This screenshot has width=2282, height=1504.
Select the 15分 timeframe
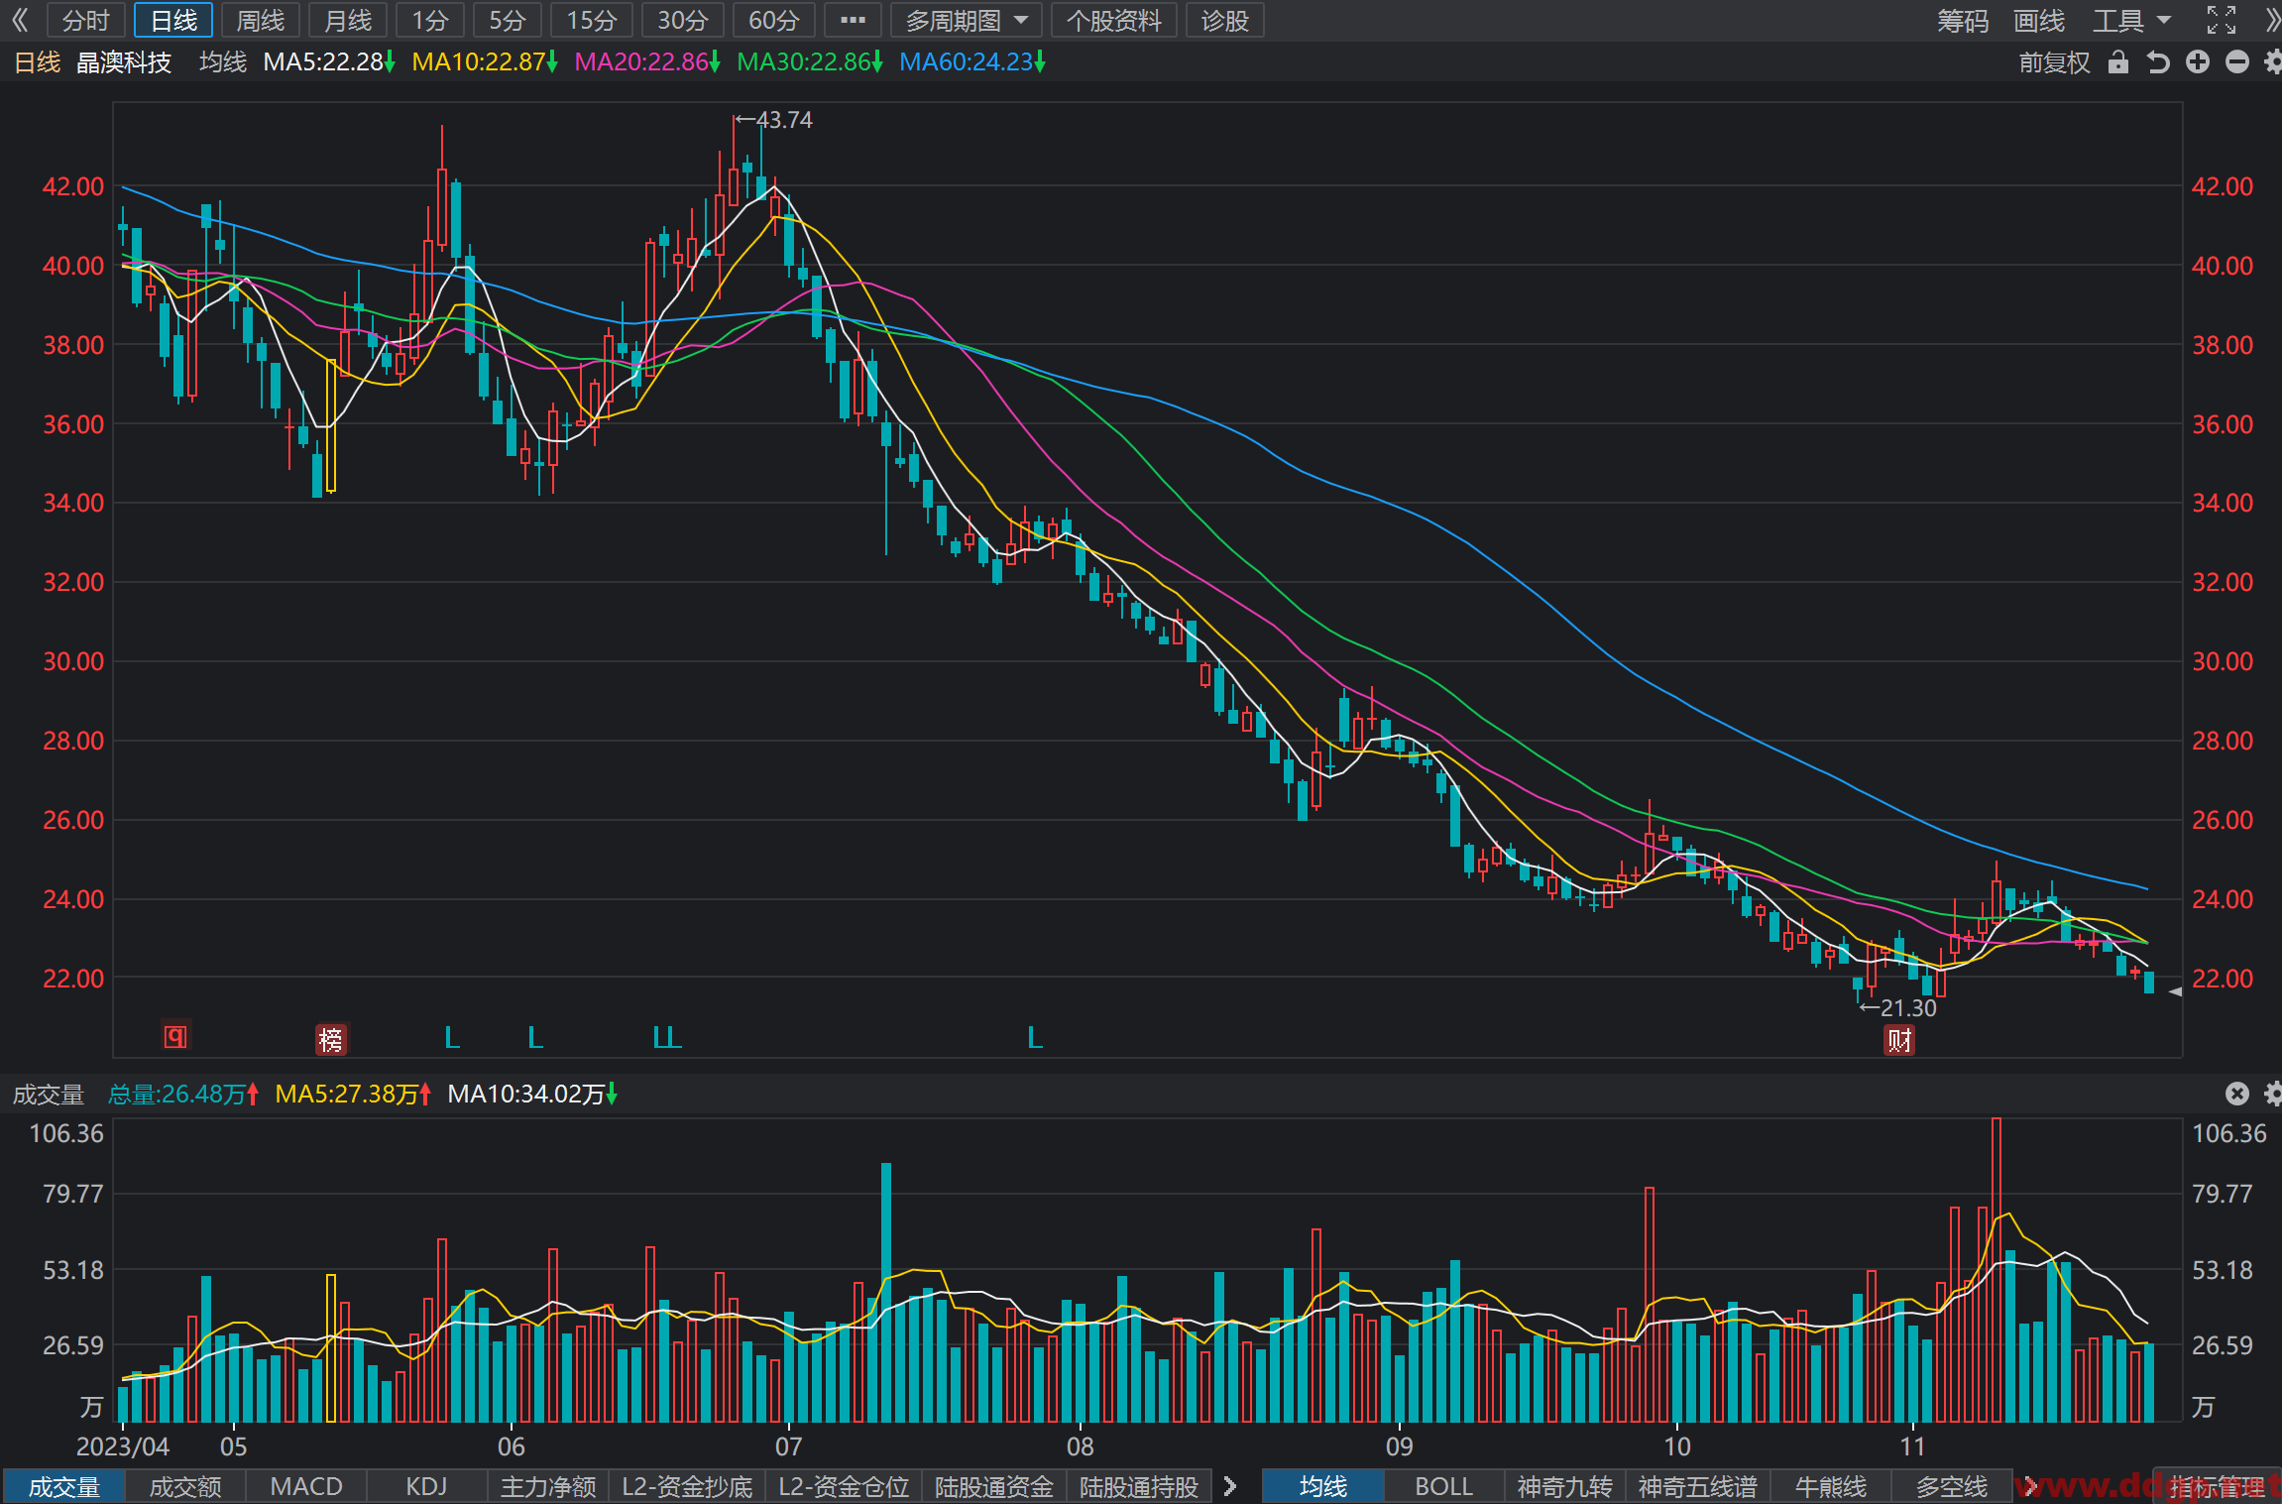(592, 20)
